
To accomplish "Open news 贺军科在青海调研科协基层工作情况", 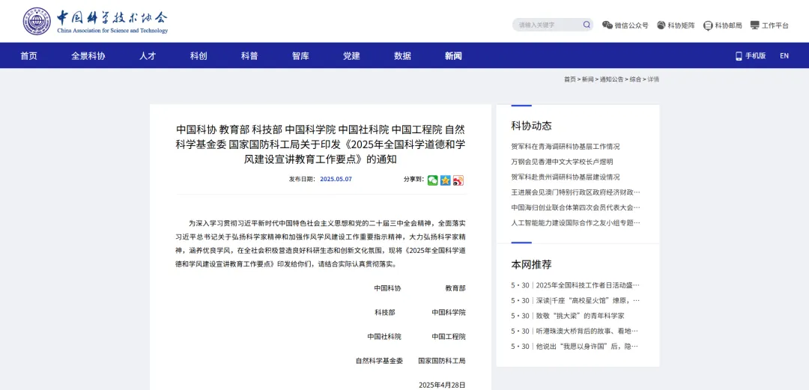I will [x=566, y=147].
